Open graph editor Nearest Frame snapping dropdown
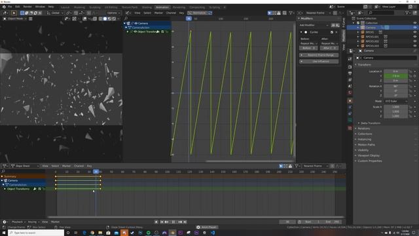The width and height of the screenshot is (419, 236). click(x=317, y=13)
